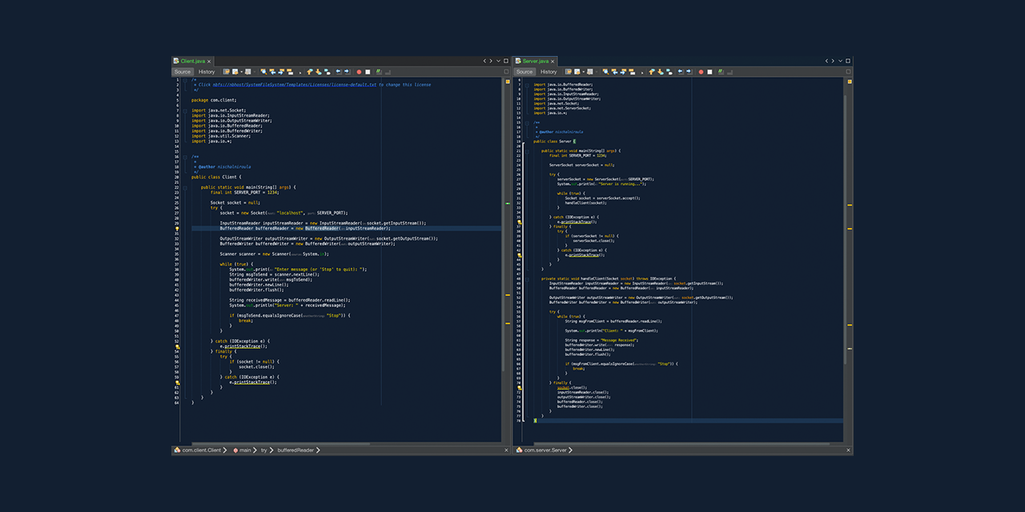Stop macro recording in Server.java toolbar
This screenshot has width=1025, height=512.
(x=709, y=71)
